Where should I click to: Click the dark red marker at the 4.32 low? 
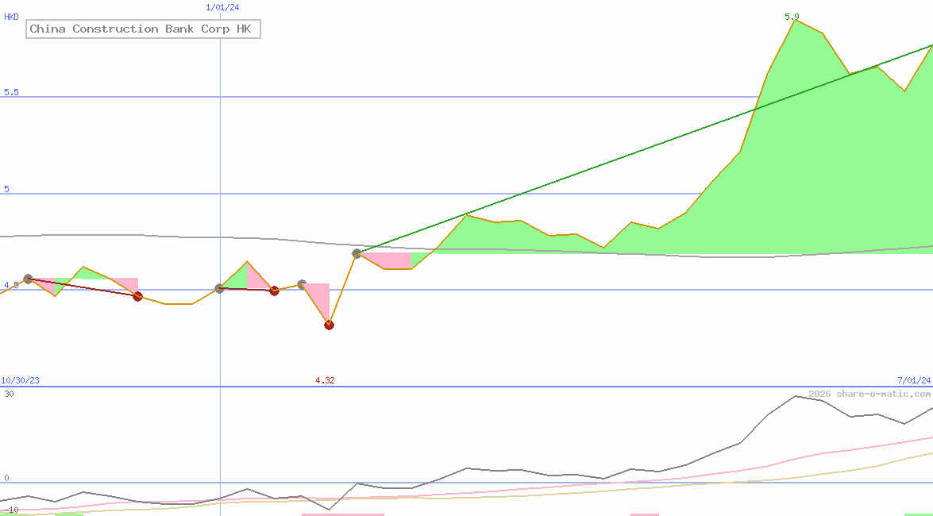[329, 325]
